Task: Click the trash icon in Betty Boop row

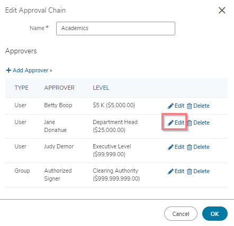Action: [190, 106]
